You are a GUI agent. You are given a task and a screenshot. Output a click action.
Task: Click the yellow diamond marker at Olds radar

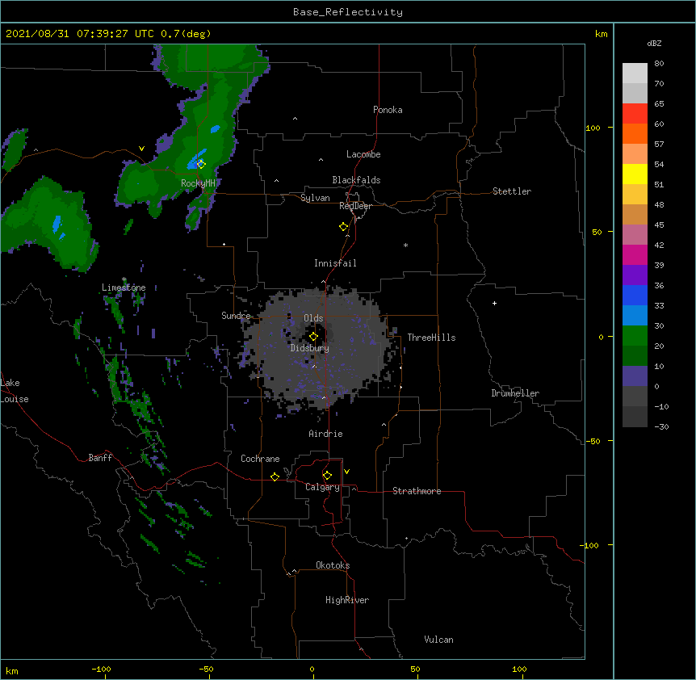coord(313,337)
